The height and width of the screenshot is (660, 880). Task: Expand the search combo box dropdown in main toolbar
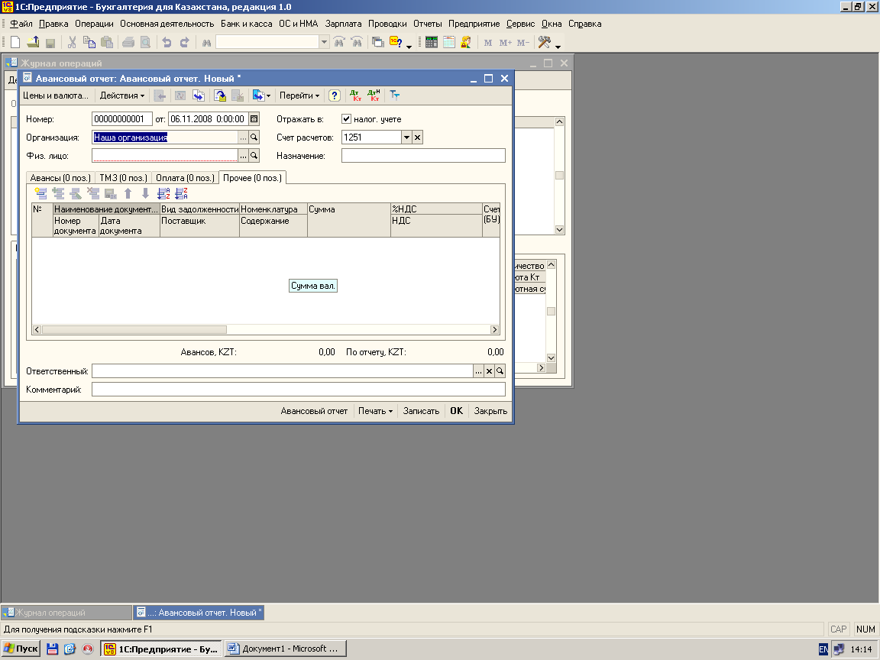[x=324, y=42]
